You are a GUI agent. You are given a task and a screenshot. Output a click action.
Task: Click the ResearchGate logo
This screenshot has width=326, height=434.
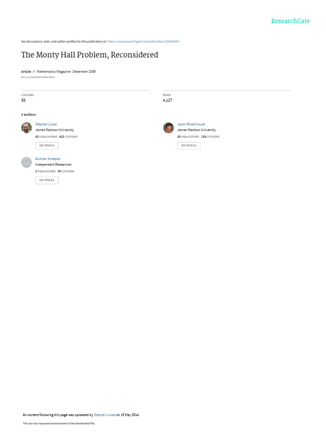coord(290,21)
